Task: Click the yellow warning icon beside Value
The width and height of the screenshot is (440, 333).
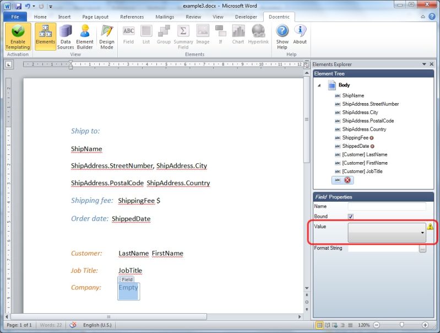Action: tap(430, 227)
